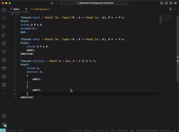Click the document gear icon in the activity bar

click(x=4, y=85)
